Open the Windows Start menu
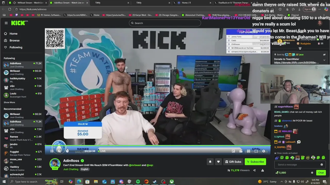This screenshot has width=330, height=185. [3, 182]
